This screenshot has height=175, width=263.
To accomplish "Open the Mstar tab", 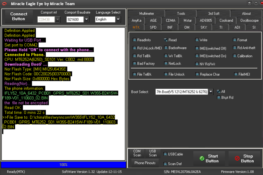I will (x=187, y=21).
